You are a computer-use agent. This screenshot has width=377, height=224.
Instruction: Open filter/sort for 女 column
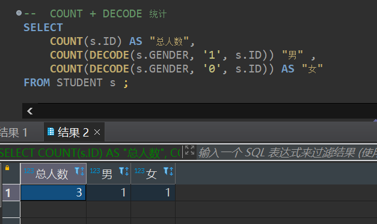(168, 171)
